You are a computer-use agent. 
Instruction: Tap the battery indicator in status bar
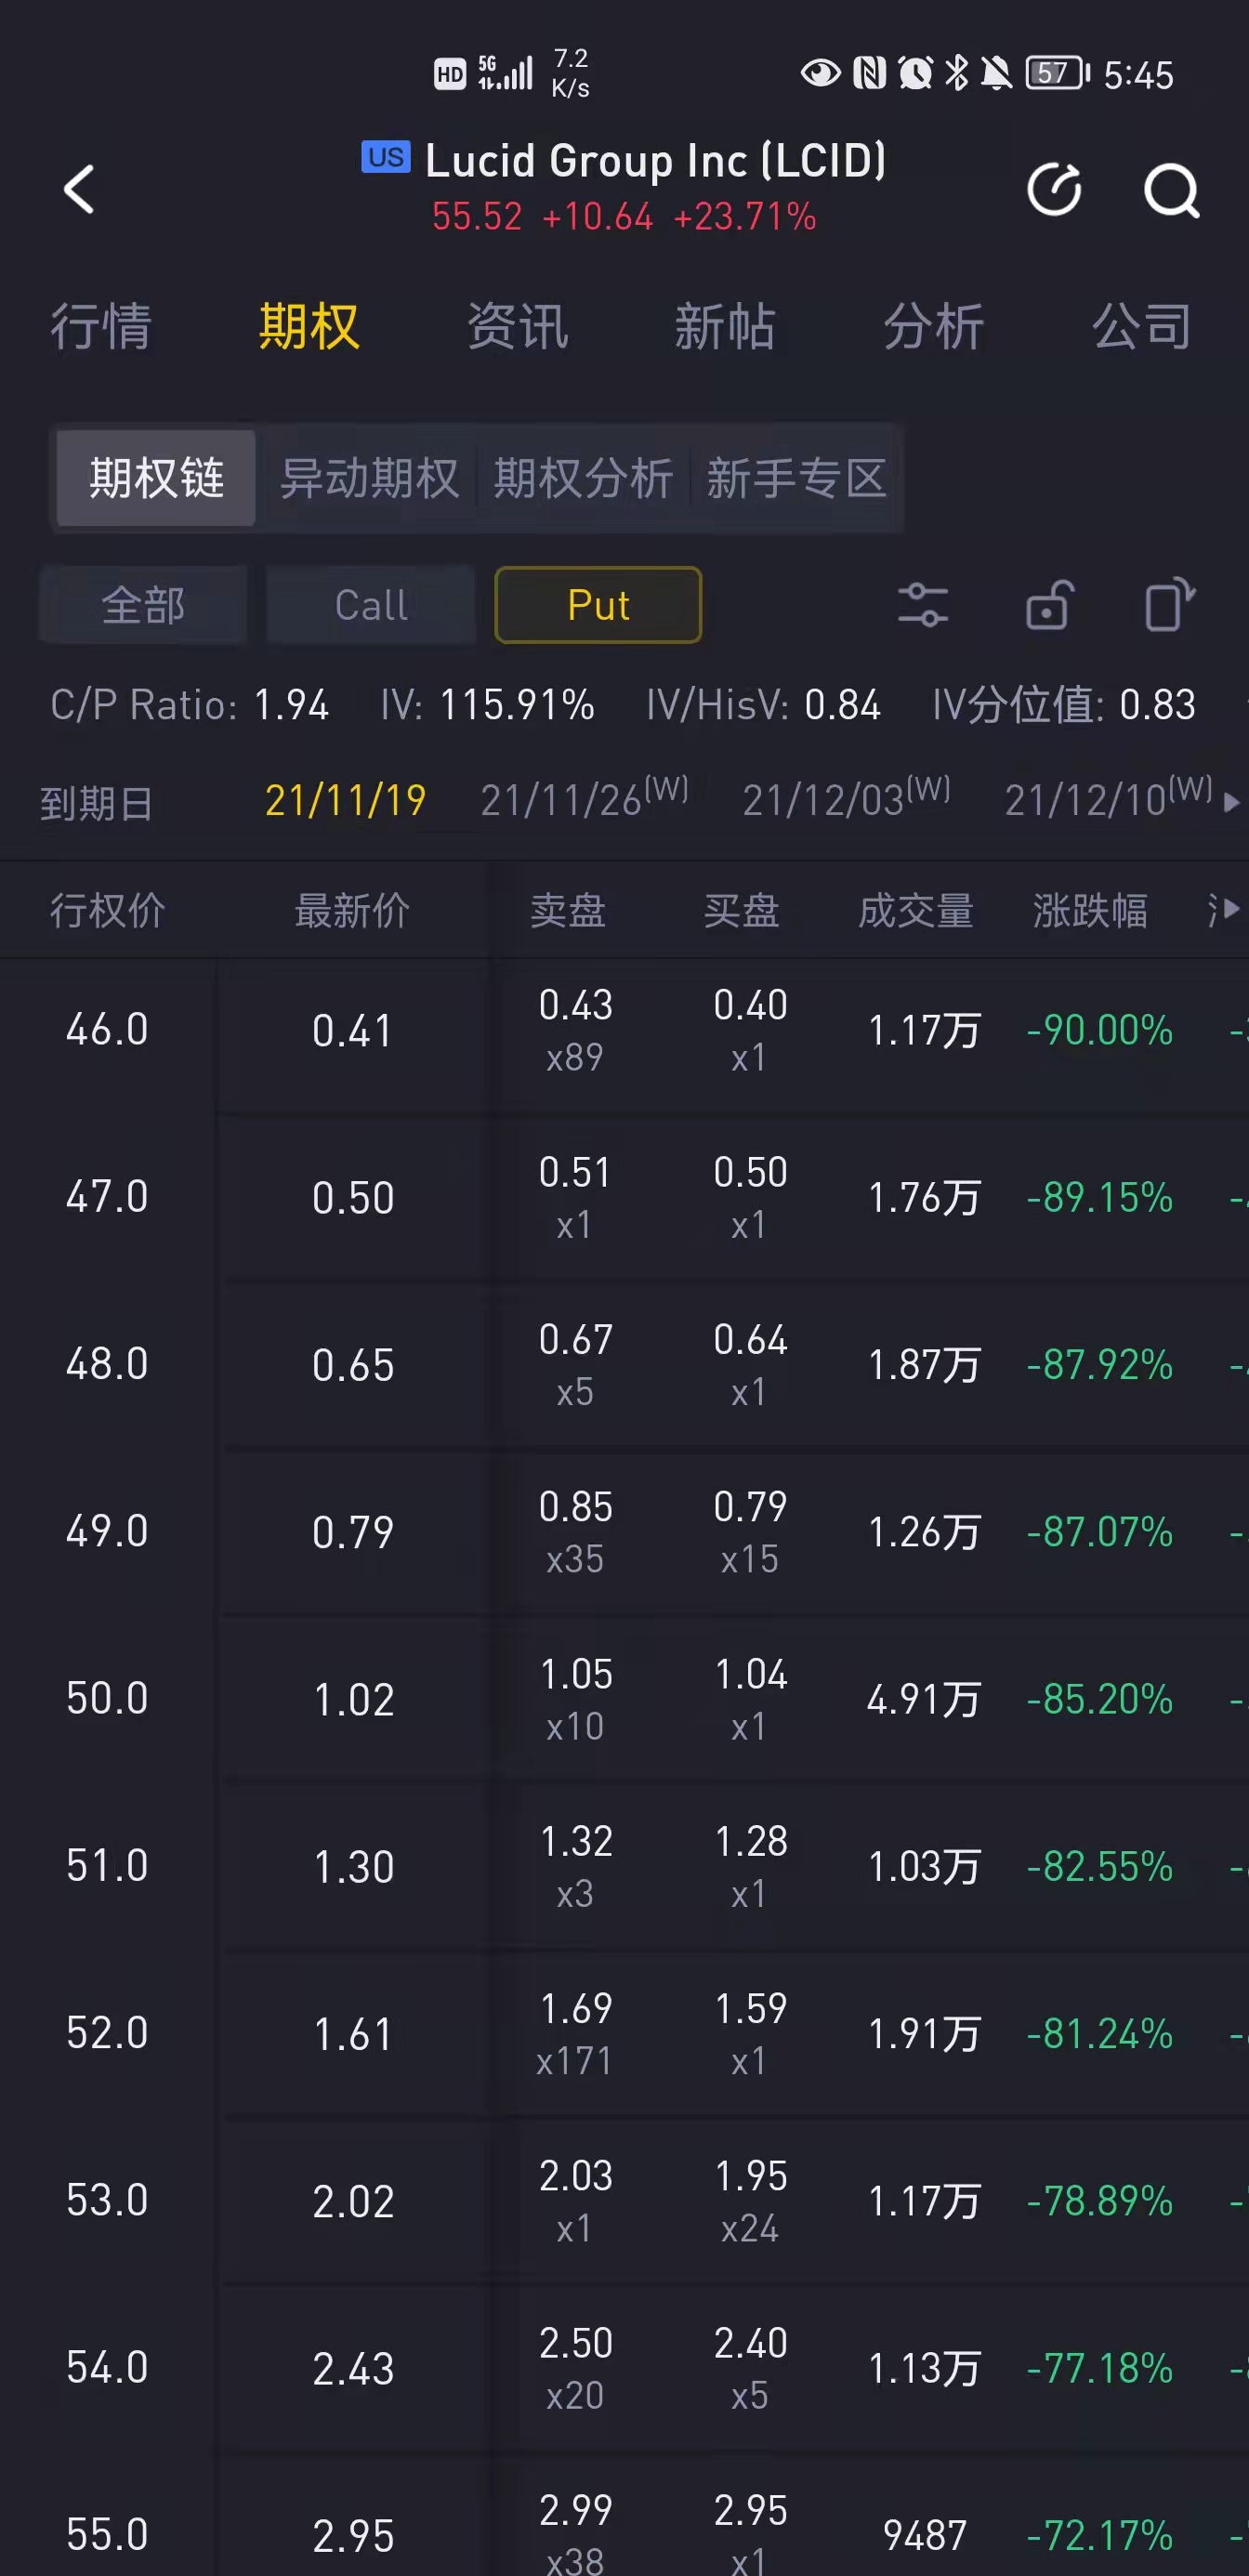tap(1057, 73)
